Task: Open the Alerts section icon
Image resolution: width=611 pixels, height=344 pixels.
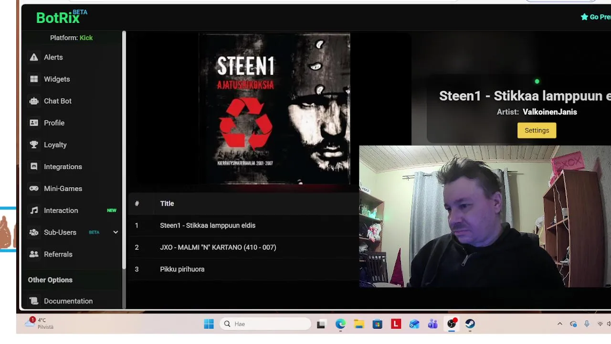Action: pos(34,57)
